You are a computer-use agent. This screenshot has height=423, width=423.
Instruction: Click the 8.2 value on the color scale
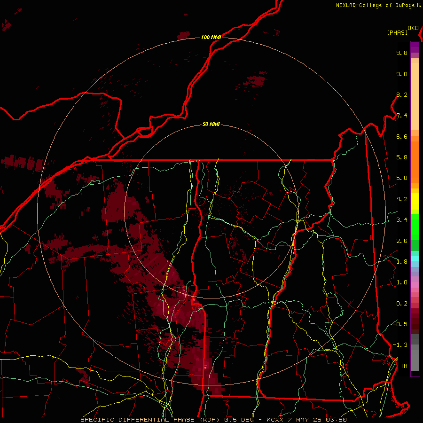tap(402, 94)
